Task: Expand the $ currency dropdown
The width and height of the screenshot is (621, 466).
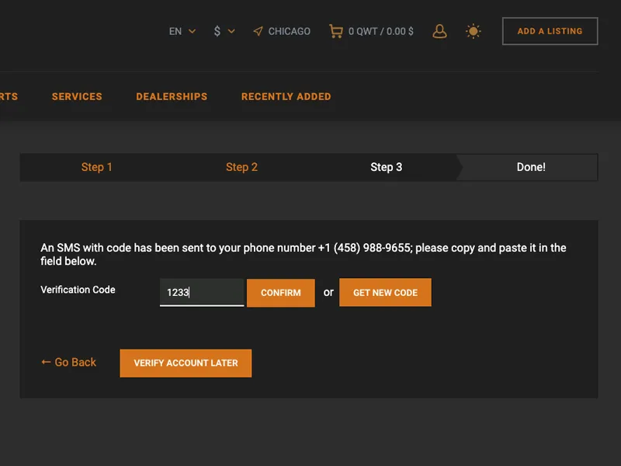Action: tap(224, 31)
